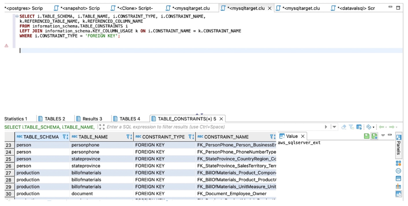Toggle the Panels button on right sidebar
This screenshot has height=206, width=408.
398,145
